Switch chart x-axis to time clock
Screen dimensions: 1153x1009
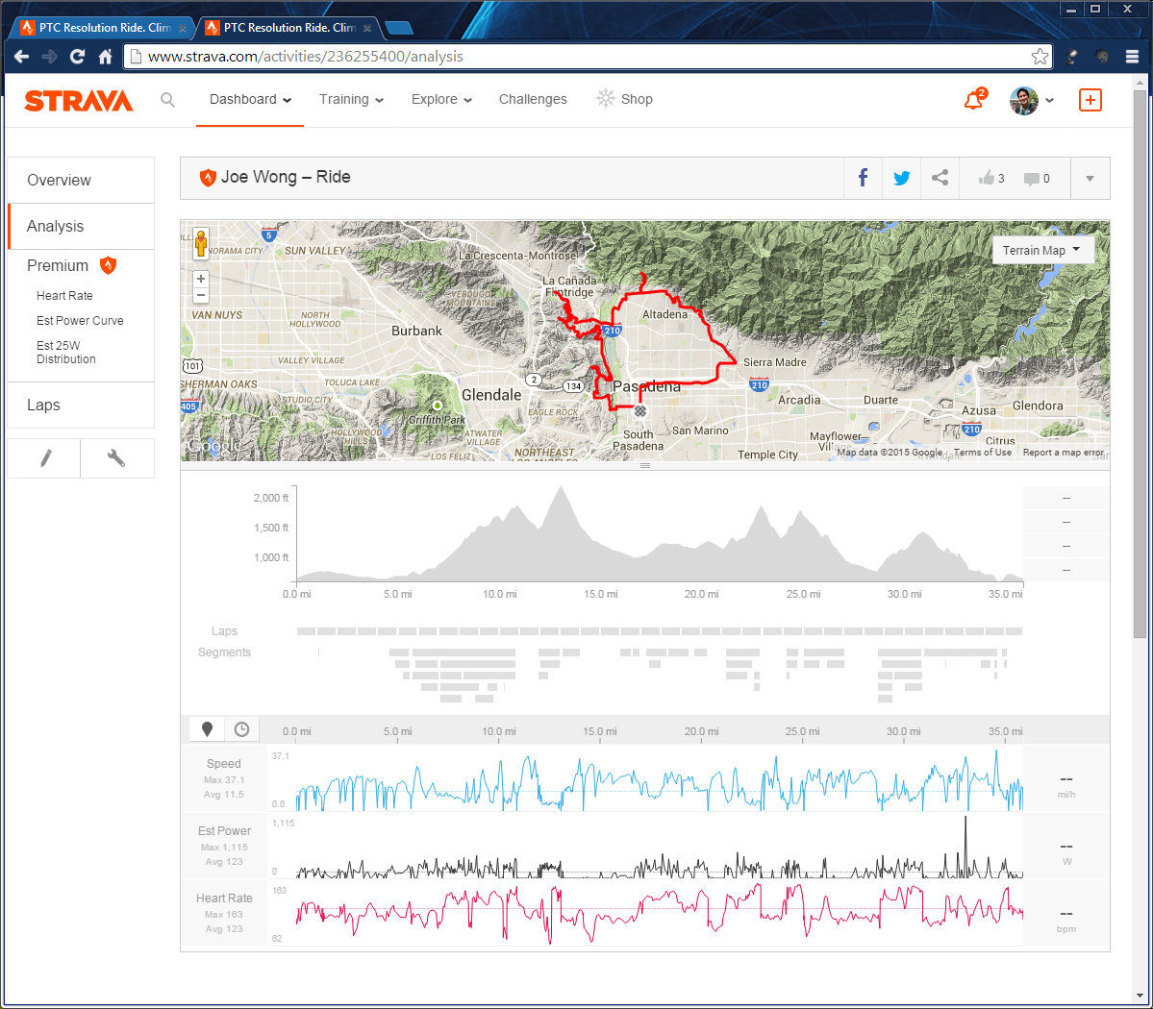(241, 729)
